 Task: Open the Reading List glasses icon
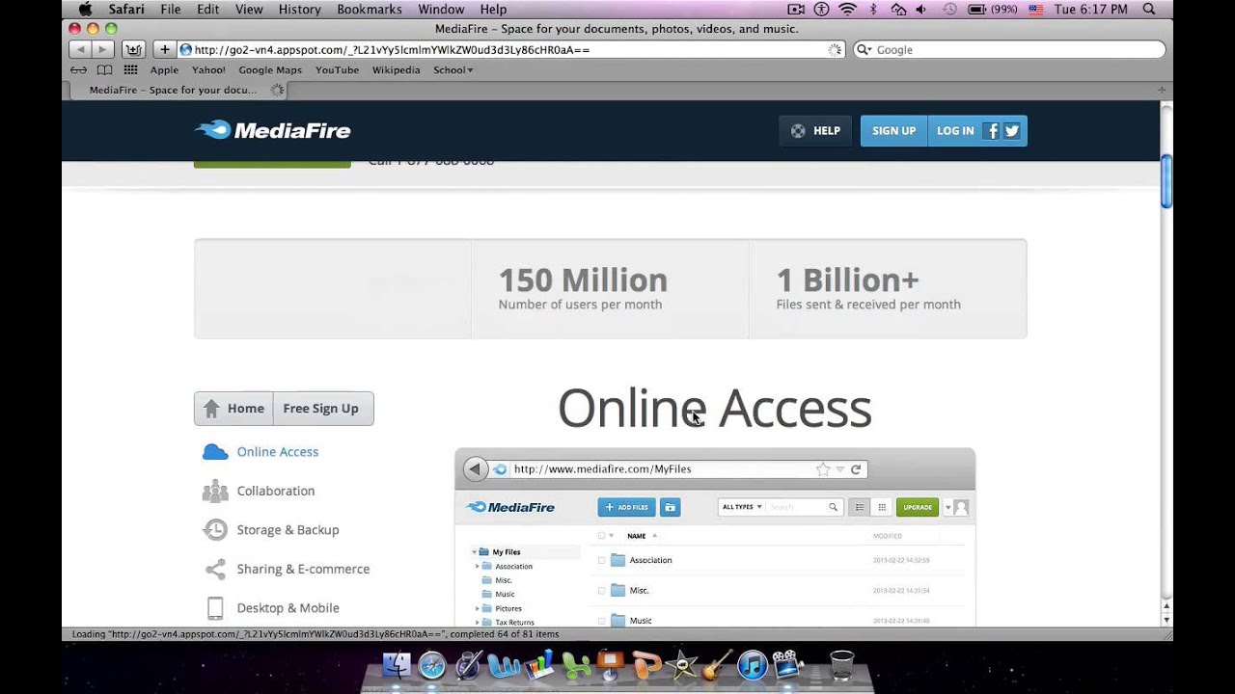click(x=79, y=69)
